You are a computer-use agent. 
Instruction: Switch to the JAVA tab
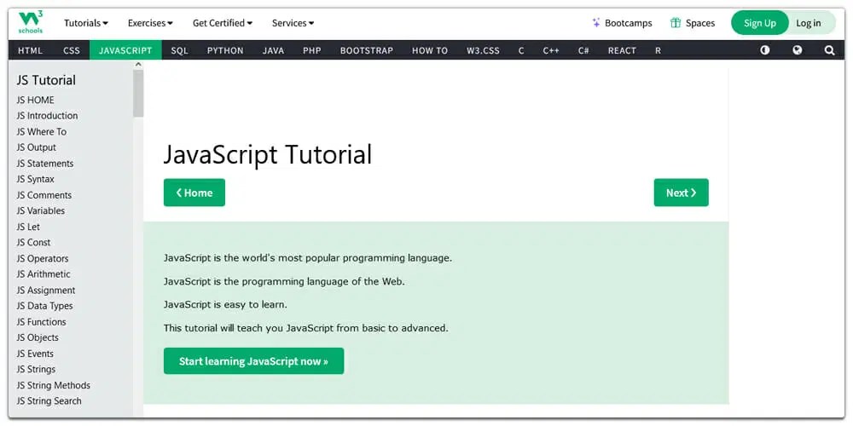[273, 50]
